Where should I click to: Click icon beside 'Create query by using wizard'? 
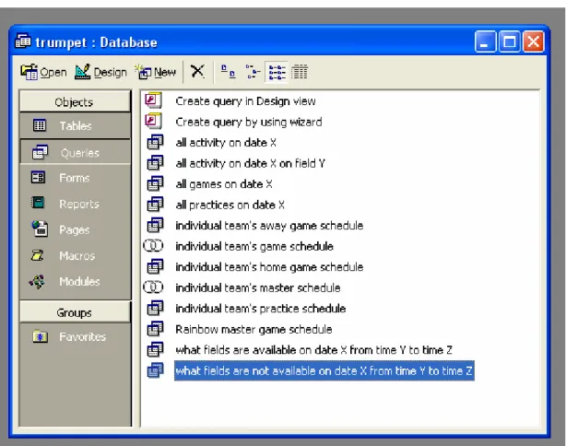pyautogui.click(x=153, y=122)
